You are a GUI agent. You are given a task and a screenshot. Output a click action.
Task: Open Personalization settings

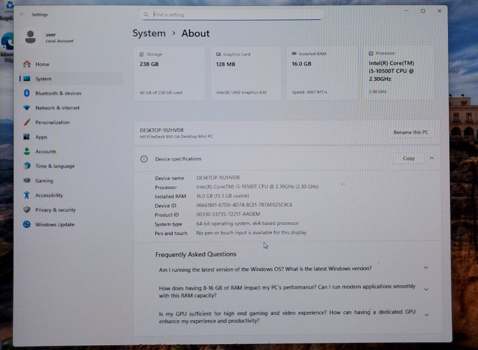pos(71,122)
